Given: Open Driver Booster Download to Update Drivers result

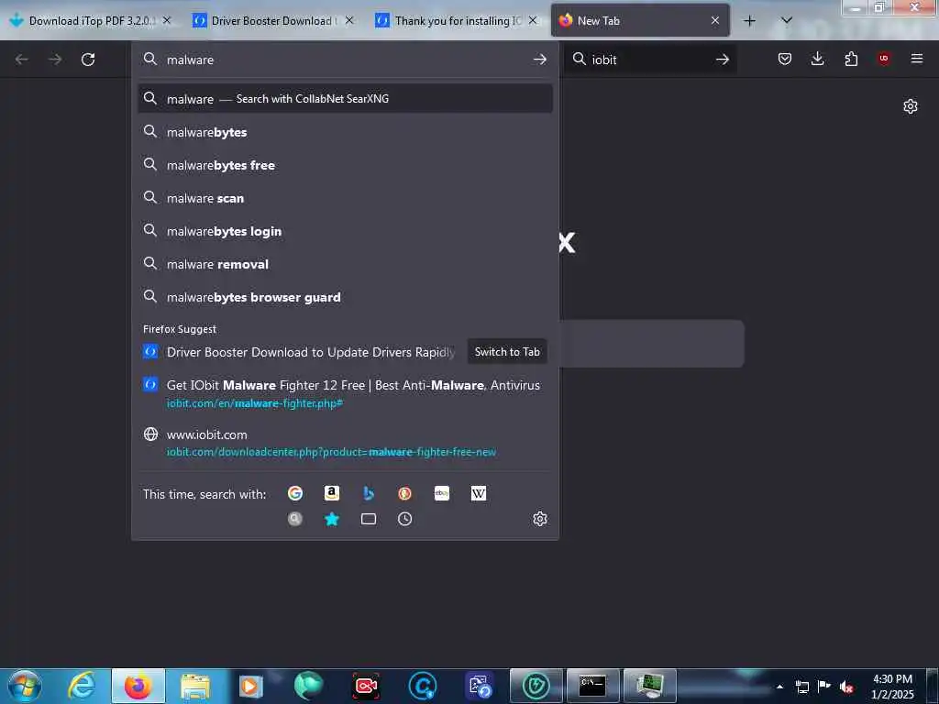Looking at the screenshot, I should point(310,352).
